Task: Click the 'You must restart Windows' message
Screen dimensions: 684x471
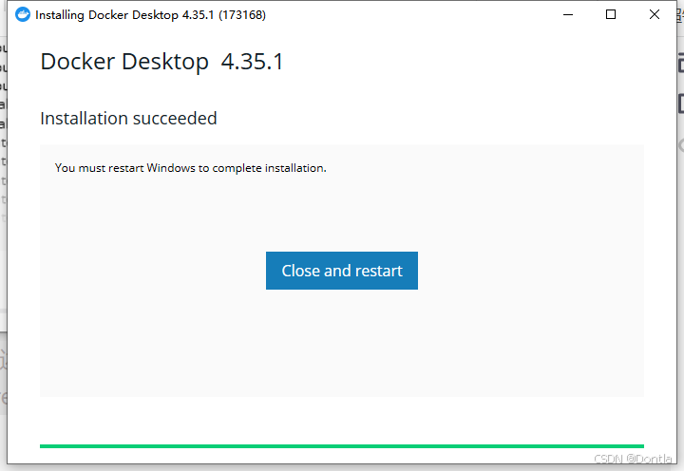Action: click(x=191, y=168)
